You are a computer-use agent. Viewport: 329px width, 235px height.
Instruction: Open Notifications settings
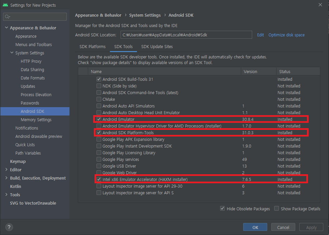[x=27, y=128]
